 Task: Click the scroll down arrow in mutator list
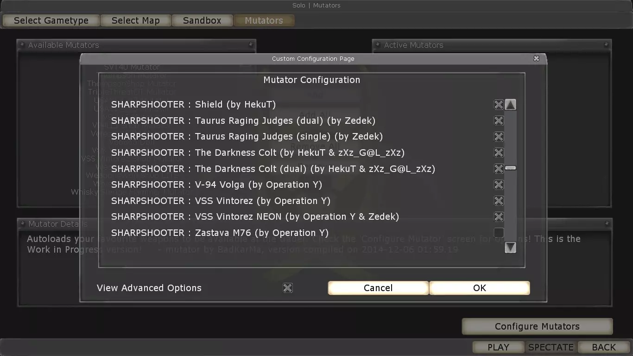(510, 248)
